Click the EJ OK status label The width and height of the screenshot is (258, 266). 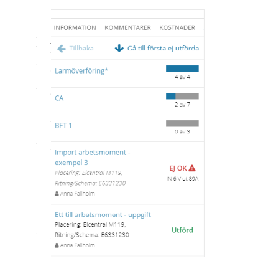coord(178,168)
